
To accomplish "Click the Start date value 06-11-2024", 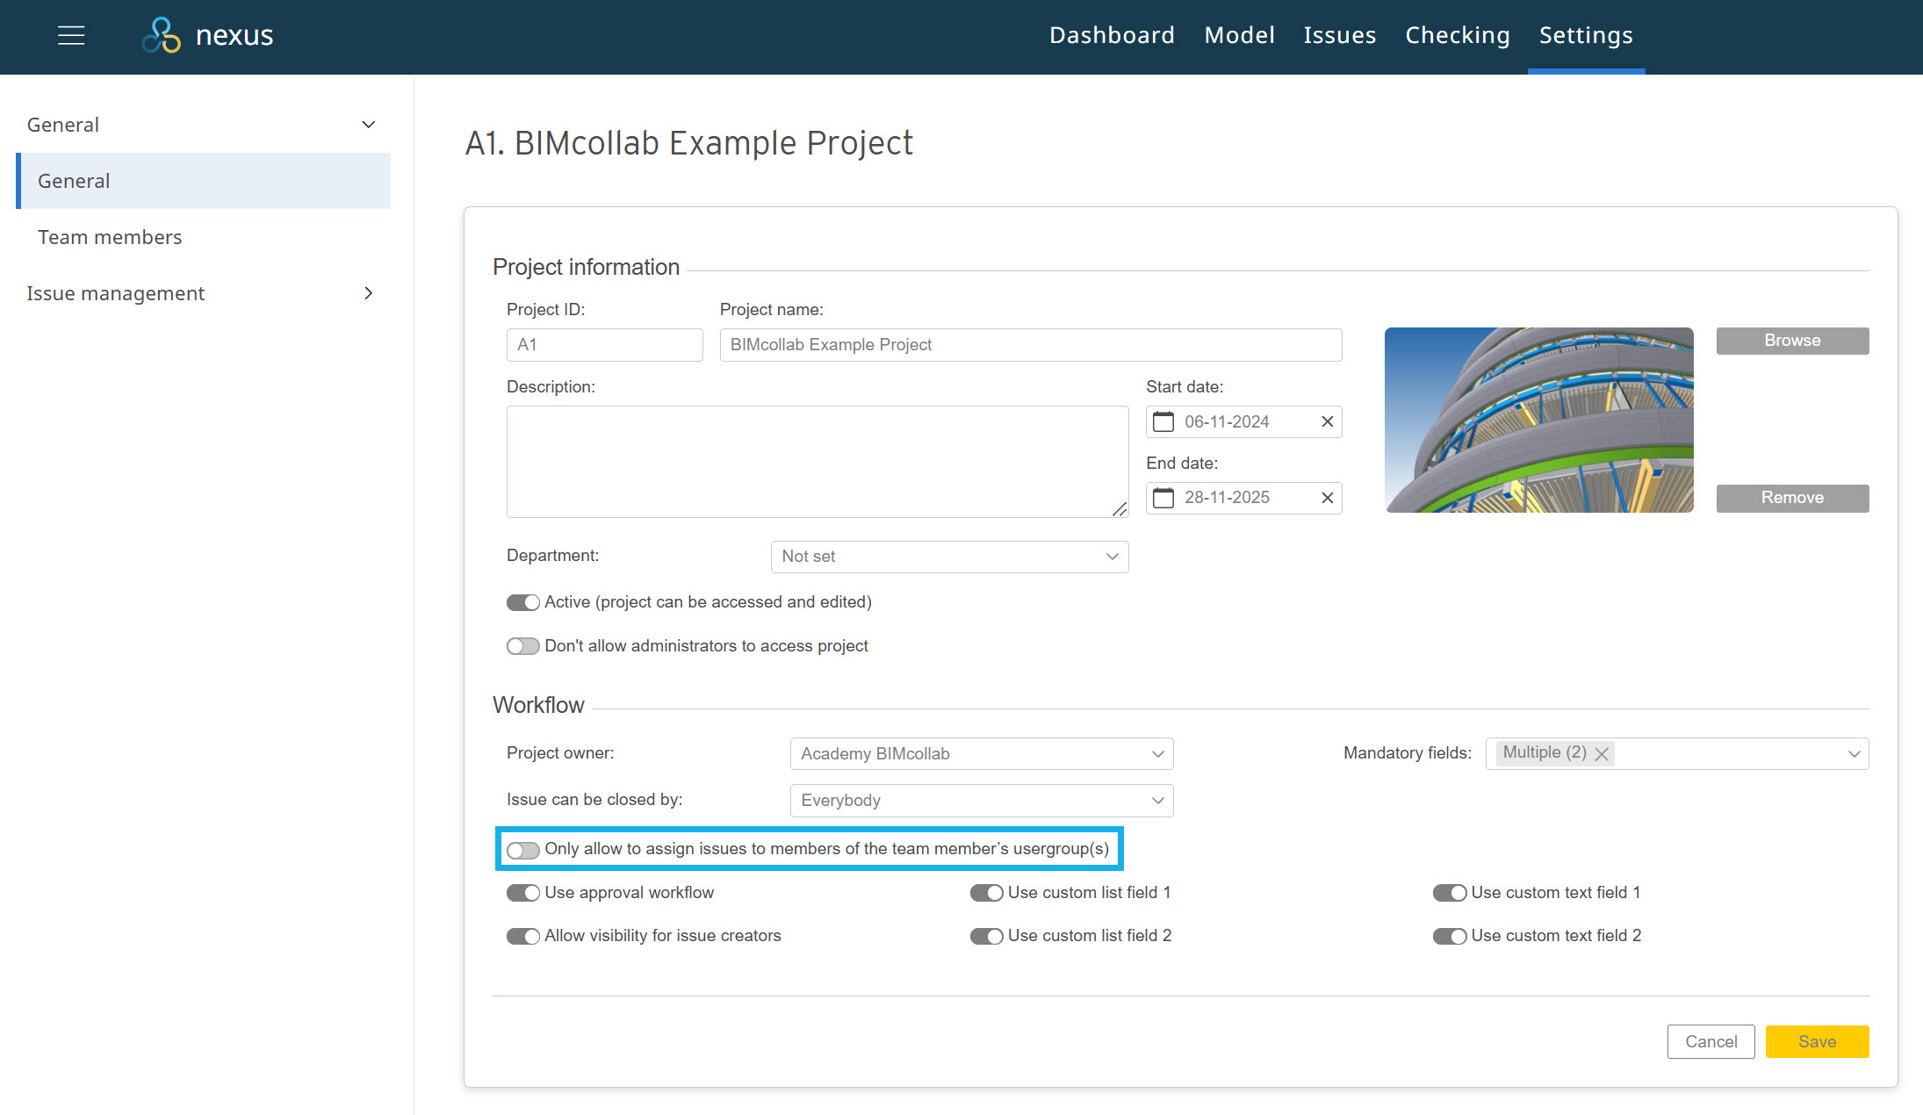I will coord(1227,422).
